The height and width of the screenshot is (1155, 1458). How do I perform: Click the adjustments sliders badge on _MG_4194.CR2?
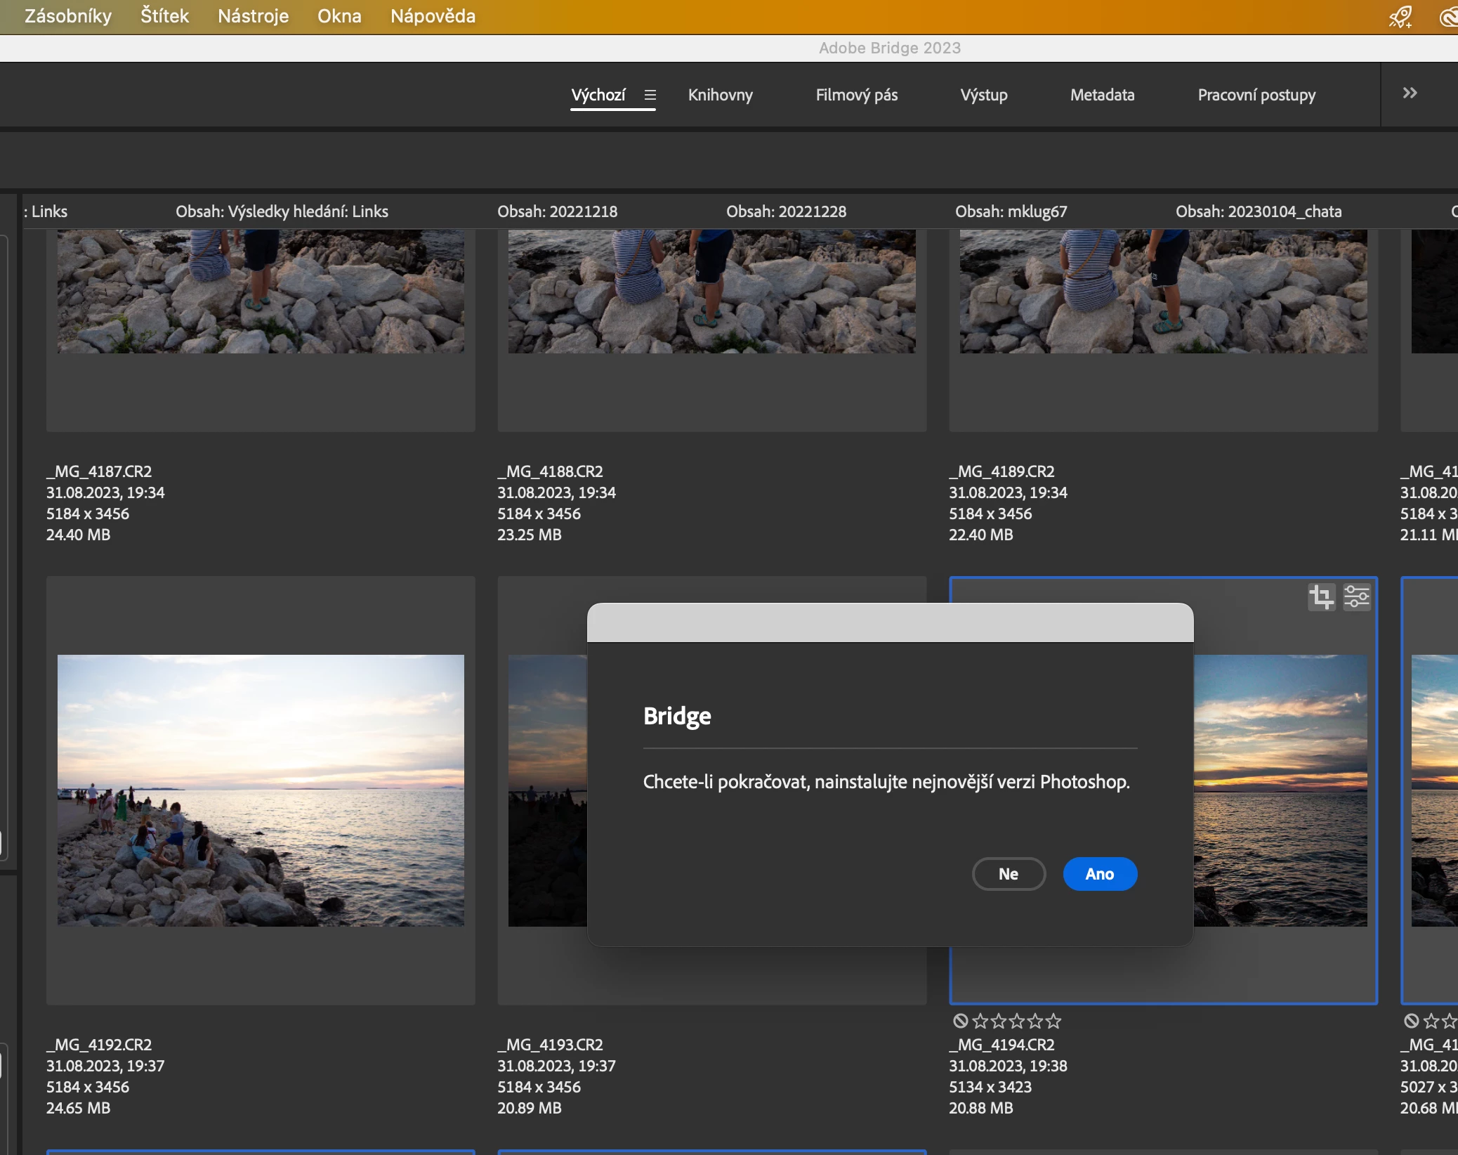click(x=1356, y=598)
